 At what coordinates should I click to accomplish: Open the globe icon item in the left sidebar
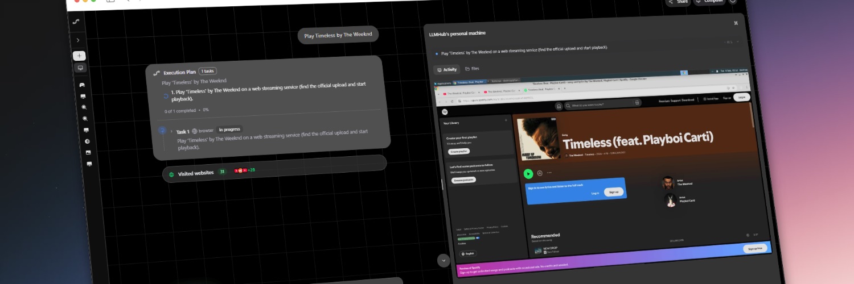point(87,141)
